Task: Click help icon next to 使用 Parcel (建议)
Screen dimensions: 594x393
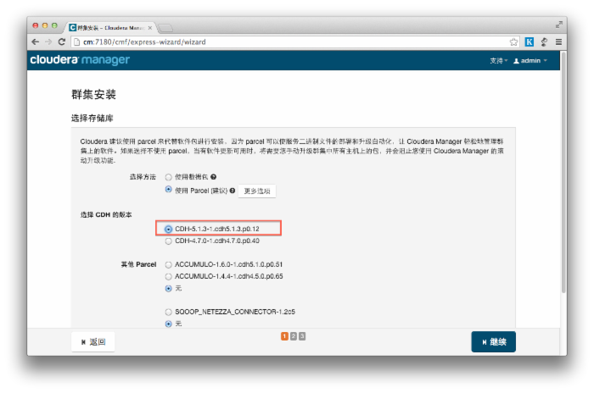Action: [x=233, y=191]
